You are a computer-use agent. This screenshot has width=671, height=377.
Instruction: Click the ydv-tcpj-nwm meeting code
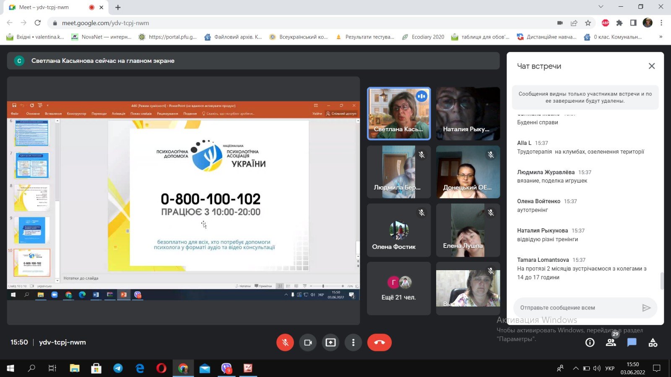[62, 342]
